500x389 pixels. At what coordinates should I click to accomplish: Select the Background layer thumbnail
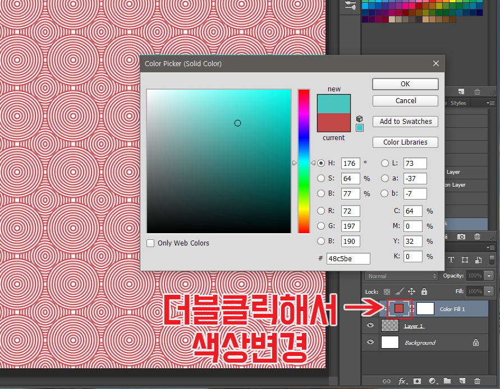point(389,342)
